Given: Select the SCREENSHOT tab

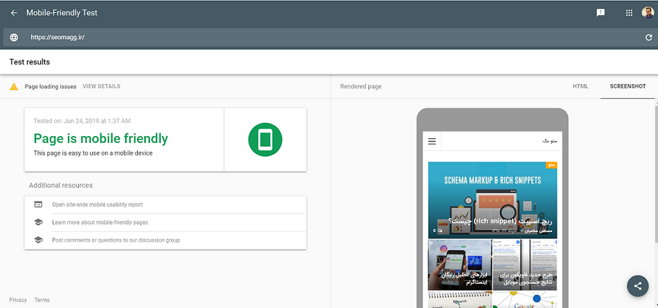Looking at the screenshot, I should pyautogui.click(x=627, y=86).
